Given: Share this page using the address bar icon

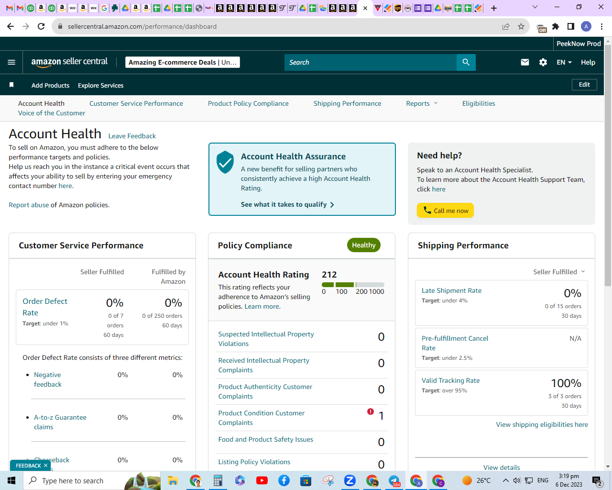Looking at the screenshot, I should pos(506,26).
